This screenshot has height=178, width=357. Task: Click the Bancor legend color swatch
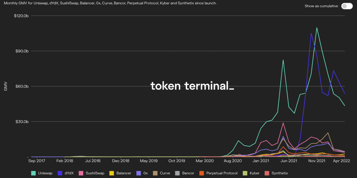coord(177,173)
